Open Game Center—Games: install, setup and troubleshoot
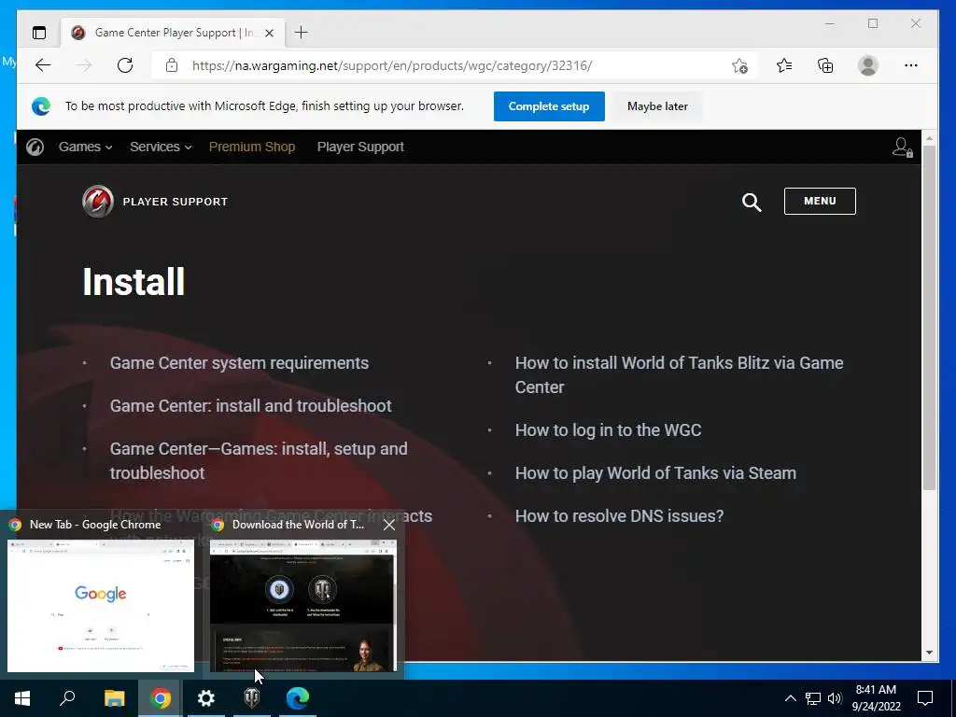This screenshot has height=717, width=956. tap(259, 461)
